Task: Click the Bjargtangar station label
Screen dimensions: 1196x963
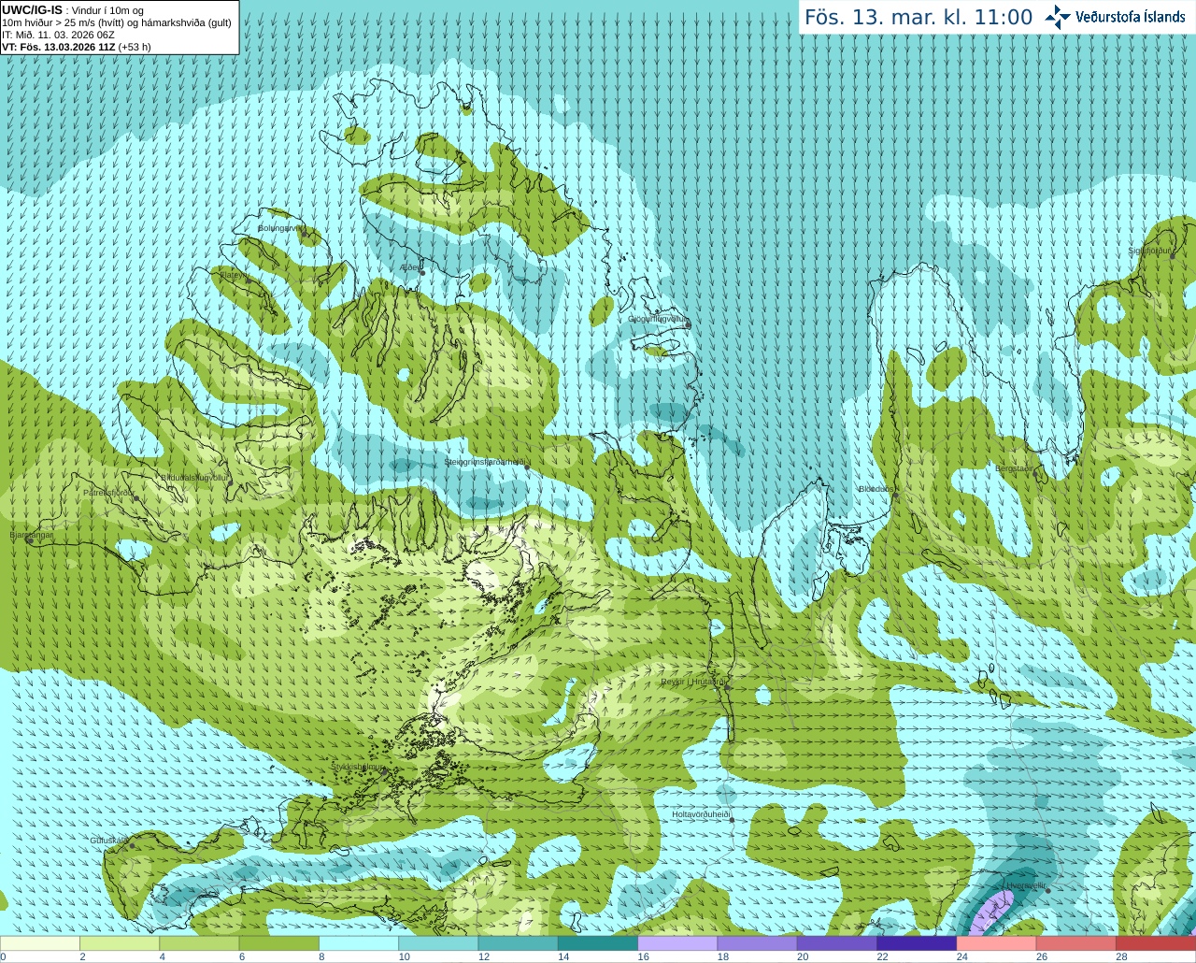Action: click(x=32, y=535)
